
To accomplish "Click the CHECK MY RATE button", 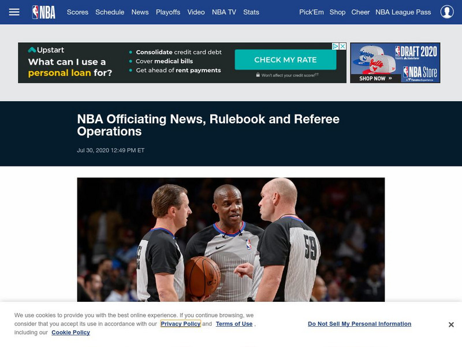I will 285,60.
